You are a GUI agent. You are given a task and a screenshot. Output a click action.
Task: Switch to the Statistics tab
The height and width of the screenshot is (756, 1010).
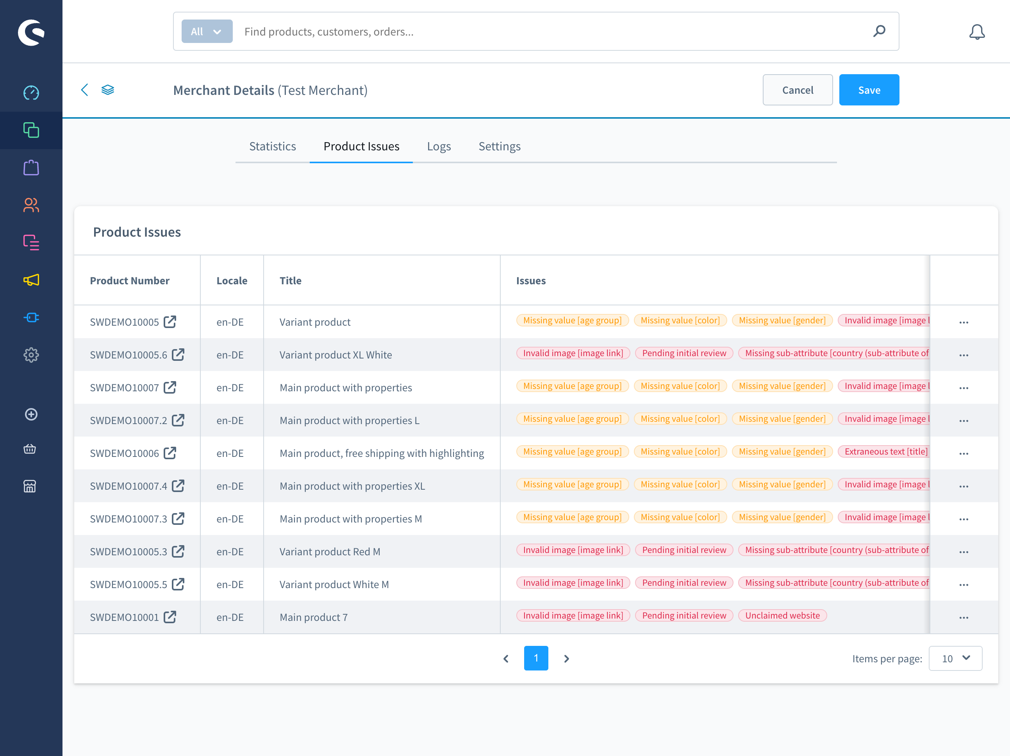[273, 146]
